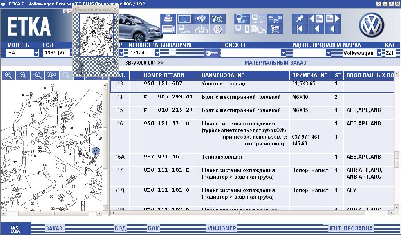Click the parts table vertical scrollbar thumb
This screenshot has height=235, width=401.
(397, 159)
